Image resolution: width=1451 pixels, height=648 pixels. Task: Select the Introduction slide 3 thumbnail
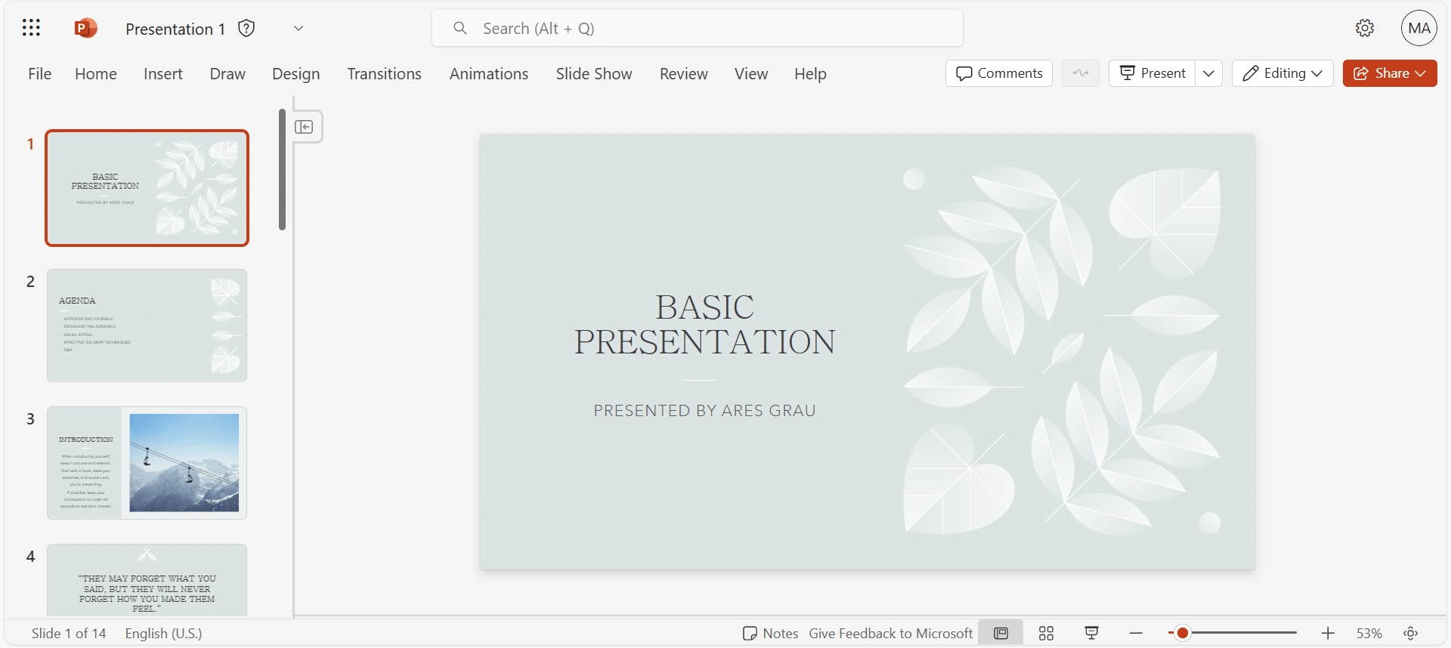click(147, 463)
